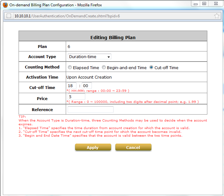Maximize the Firefox popup window
The image size is (224, 196).
(x=204, y=4)
